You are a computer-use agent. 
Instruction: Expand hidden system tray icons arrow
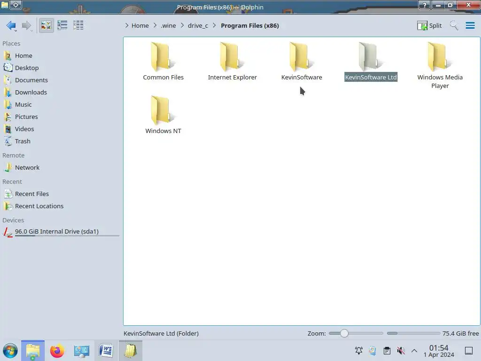(x=414, y=351)
